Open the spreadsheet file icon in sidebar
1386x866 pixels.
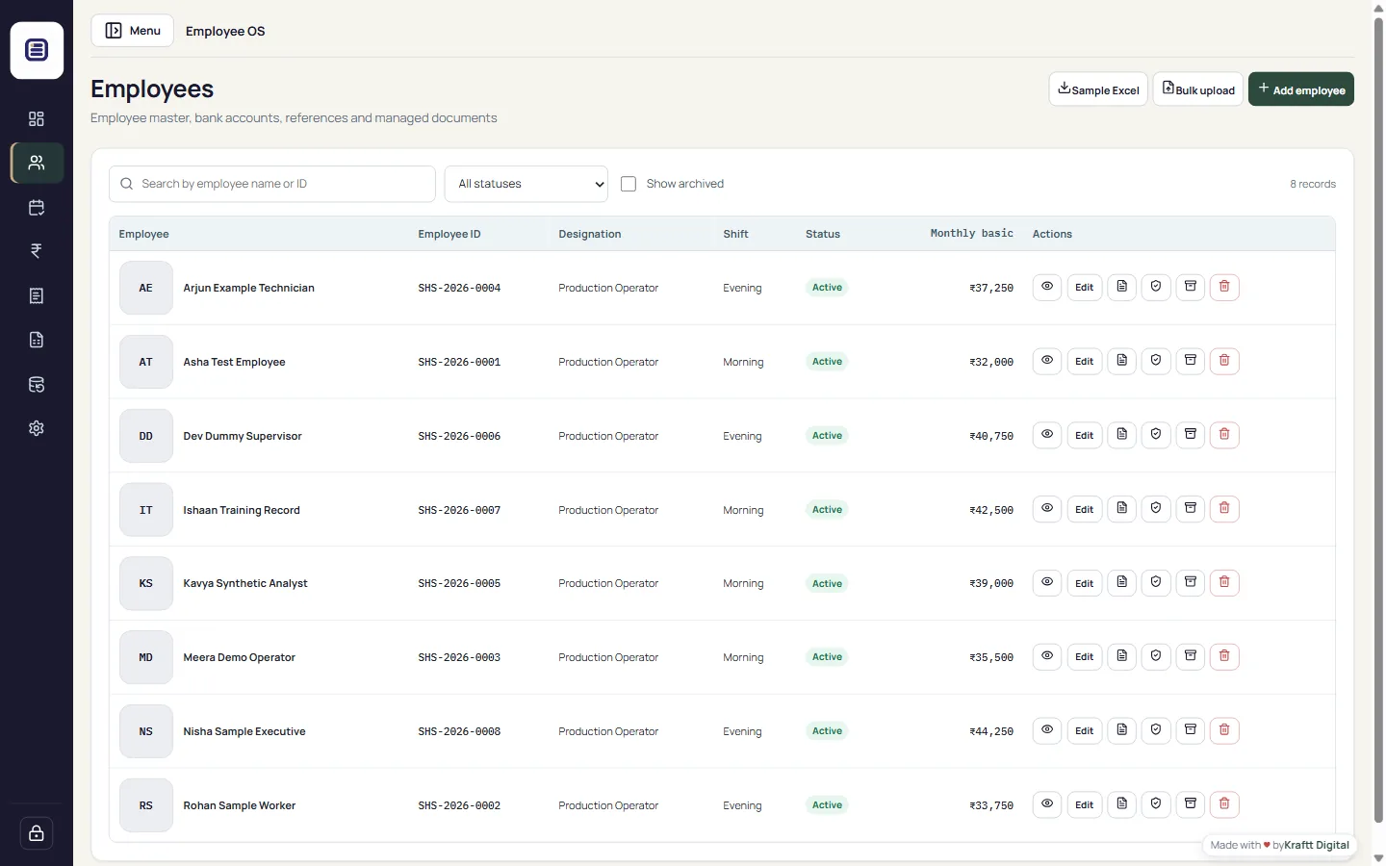tap(37, 340)
